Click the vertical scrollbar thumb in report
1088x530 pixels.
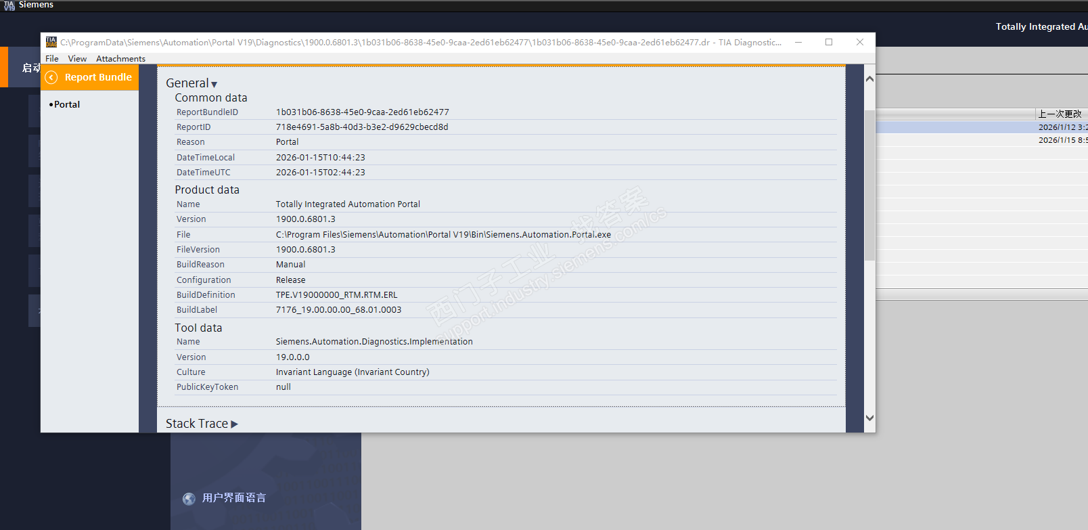870,185
